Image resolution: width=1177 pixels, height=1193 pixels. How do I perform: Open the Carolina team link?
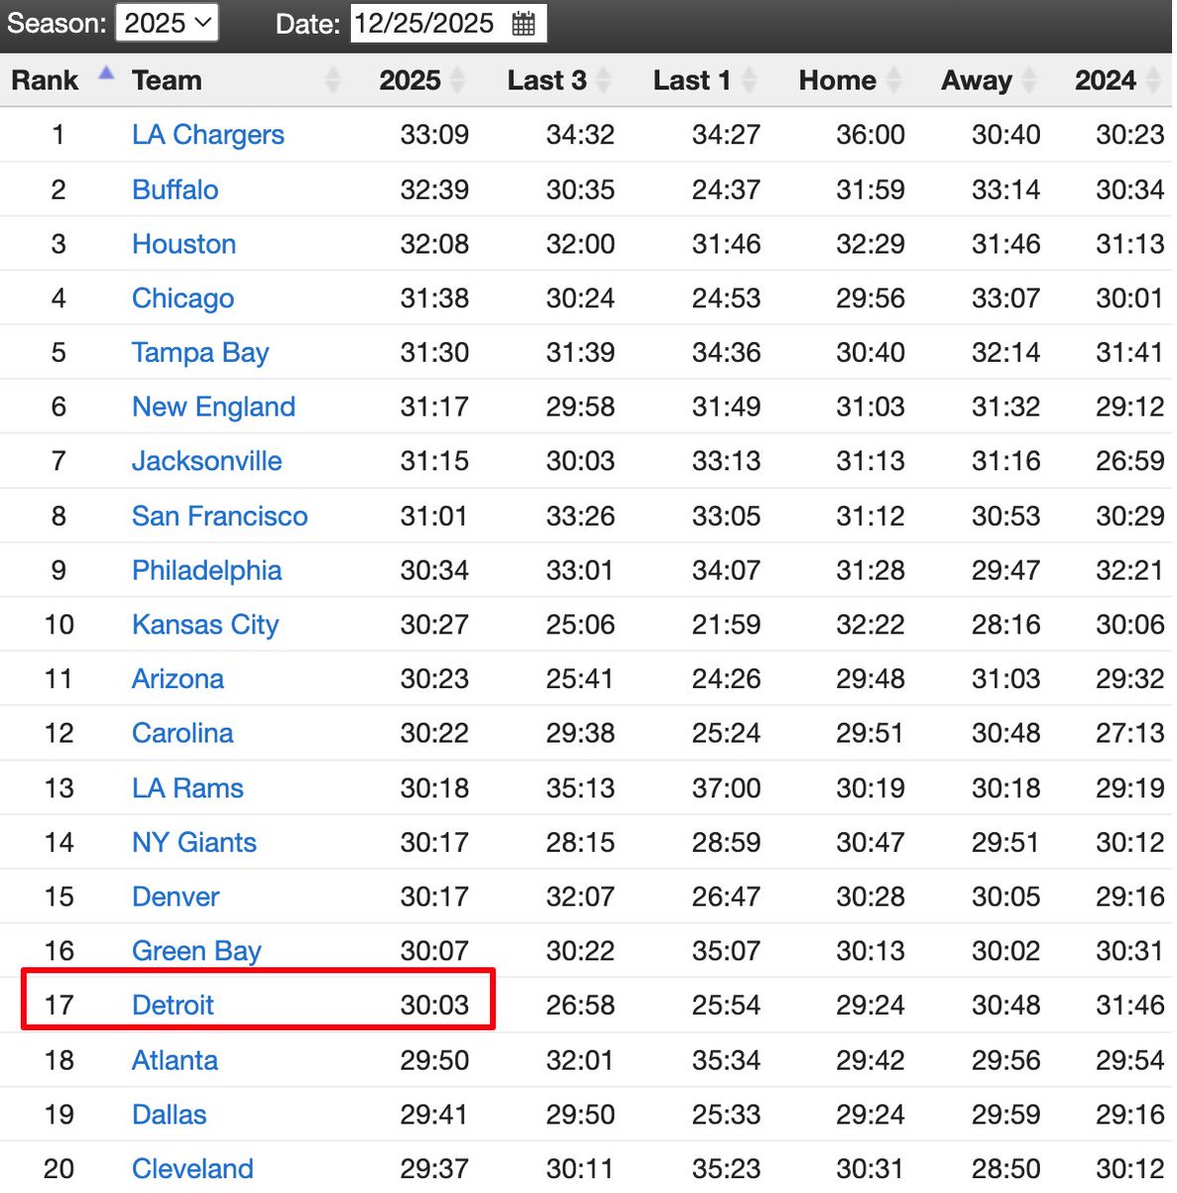tap(182, 734)
